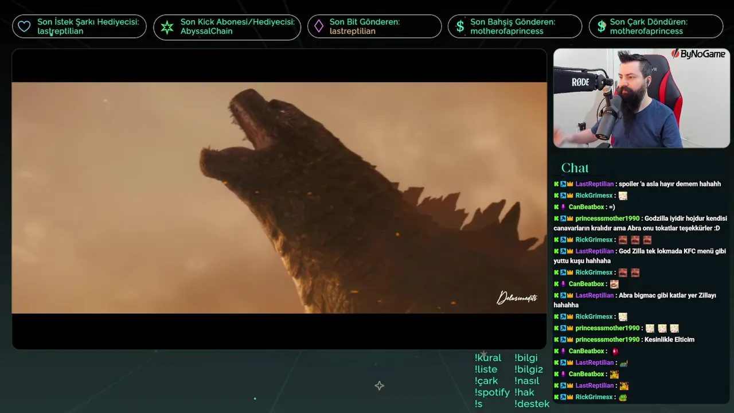Click the Godzilla video player

pyautogui.click(x=279, y=198)
